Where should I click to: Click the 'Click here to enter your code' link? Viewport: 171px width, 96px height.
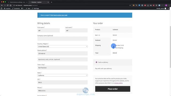[x=59, y=15]
